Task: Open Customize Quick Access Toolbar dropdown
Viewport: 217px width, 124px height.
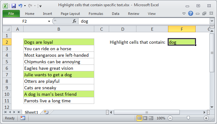Action: coord(40,6)
